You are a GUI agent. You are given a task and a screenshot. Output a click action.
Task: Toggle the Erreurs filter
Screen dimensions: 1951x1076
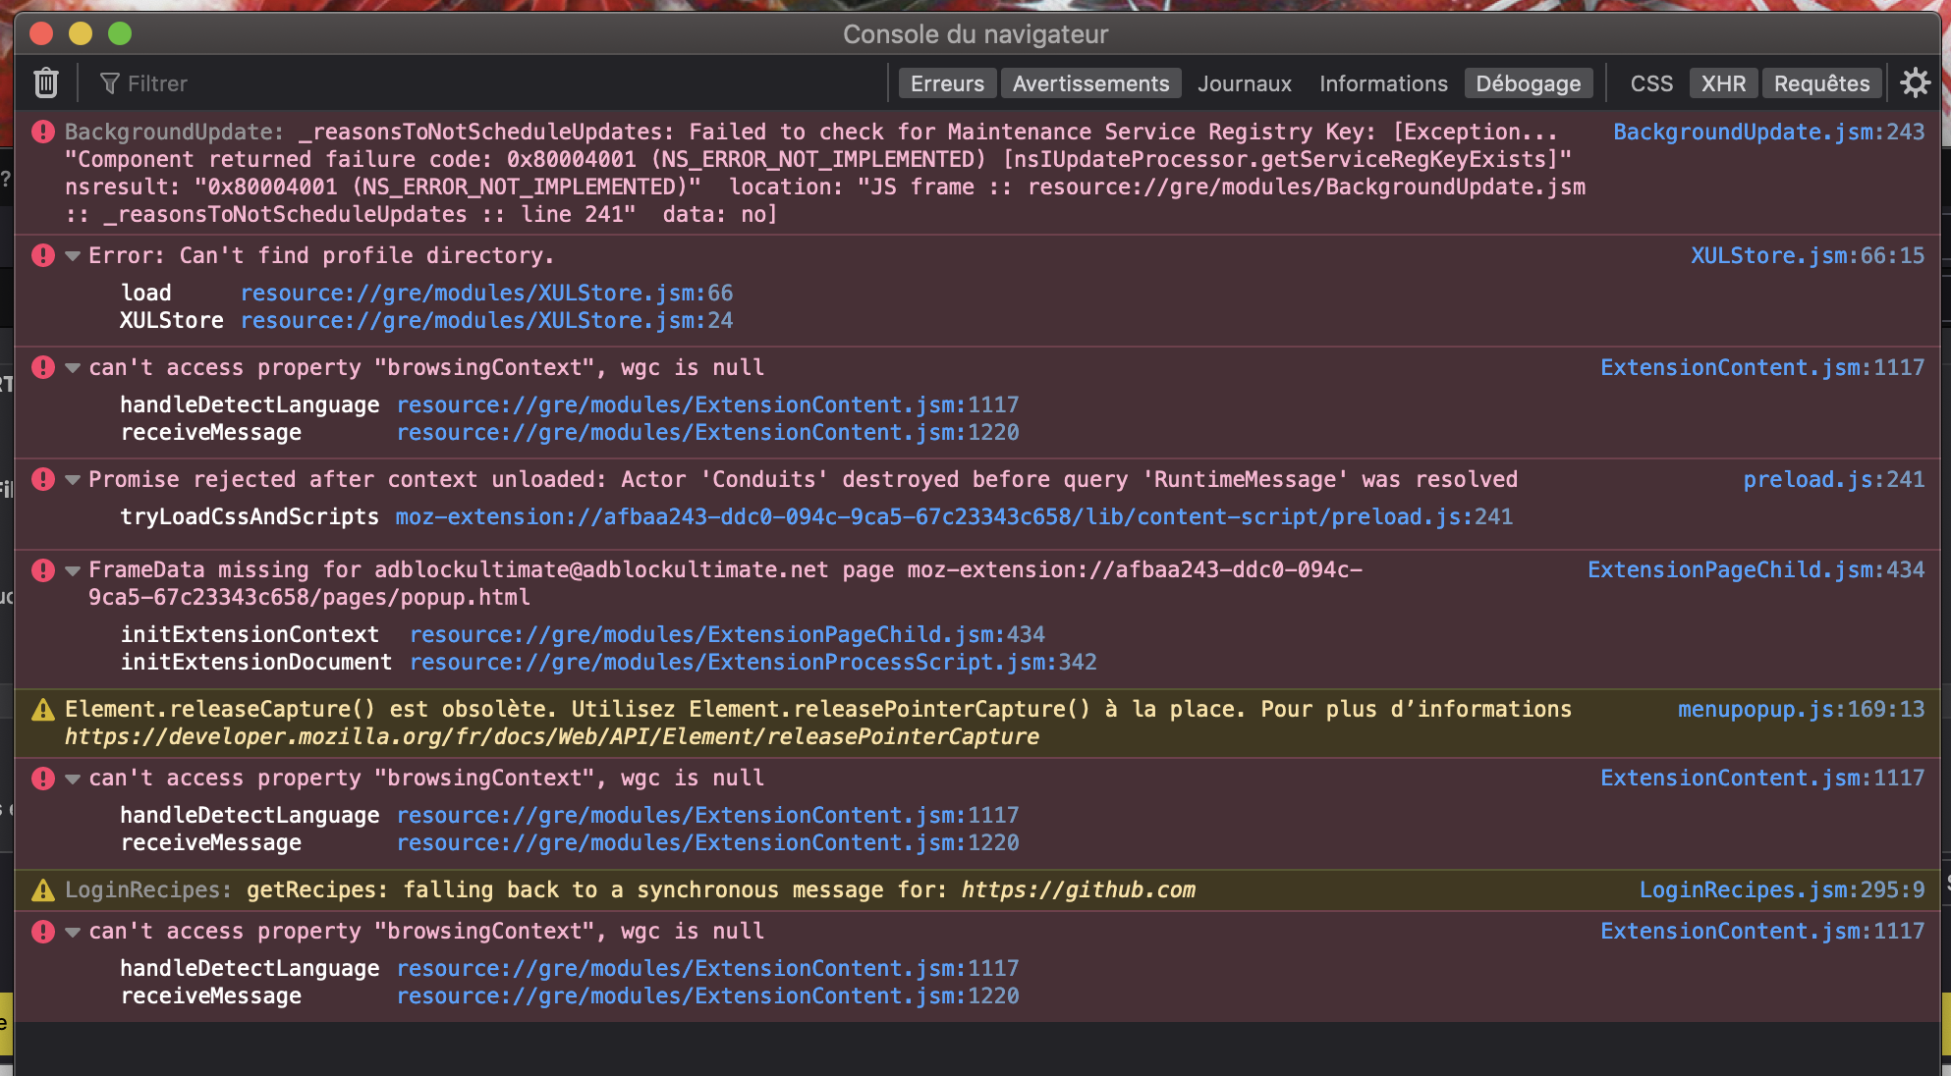[947, 83]
